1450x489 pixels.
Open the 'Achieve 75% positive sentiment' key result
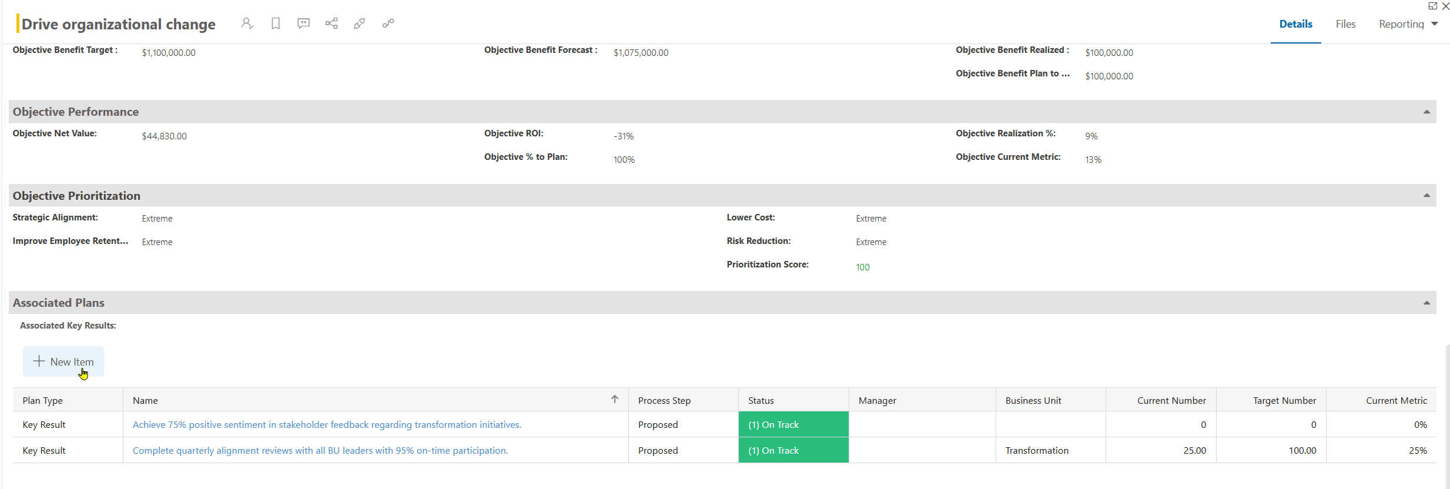[x=327, y=424]
